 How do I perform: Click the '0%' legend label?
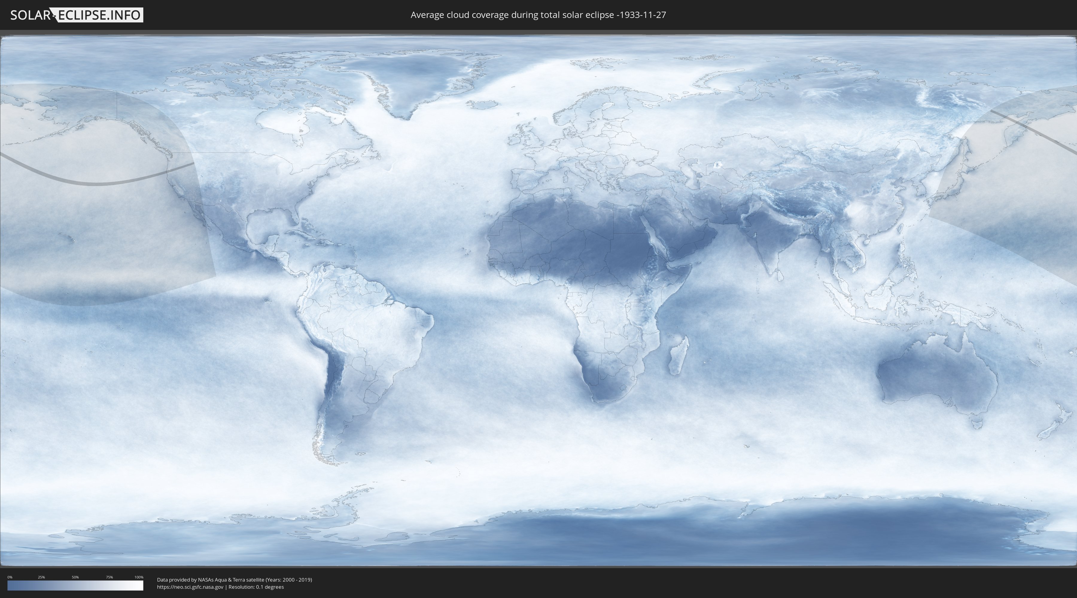(x=10, y=577)
